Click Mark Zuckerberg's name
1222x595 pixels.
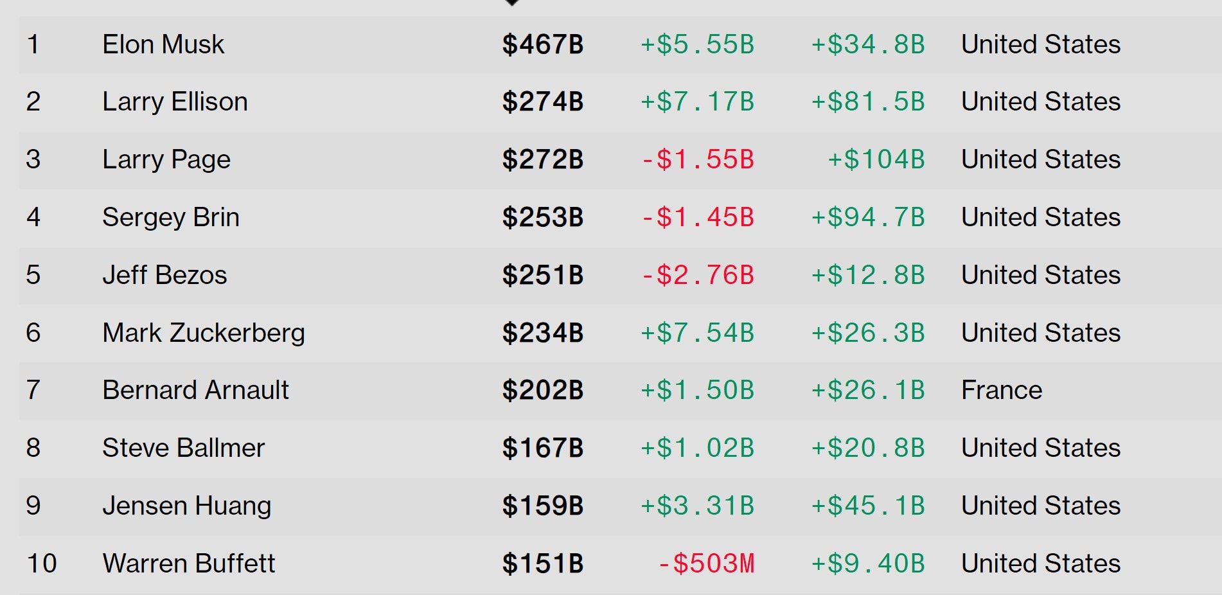click(204, 333)
